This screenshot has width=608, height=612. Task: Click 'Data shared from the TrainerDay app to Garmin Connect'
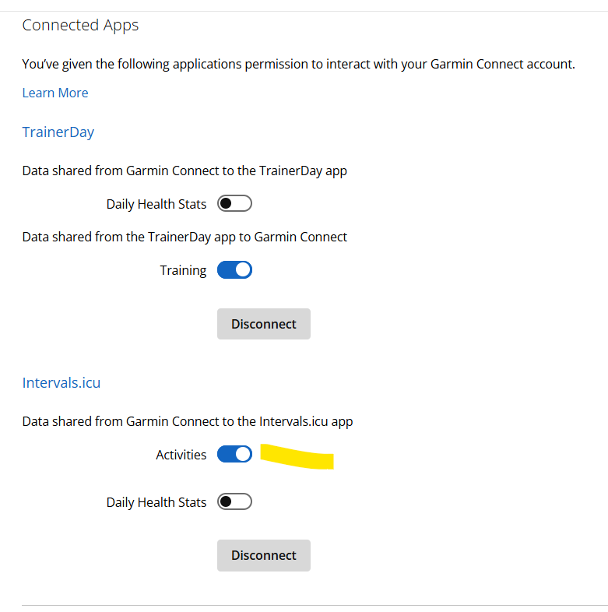(x=185, y=237)
